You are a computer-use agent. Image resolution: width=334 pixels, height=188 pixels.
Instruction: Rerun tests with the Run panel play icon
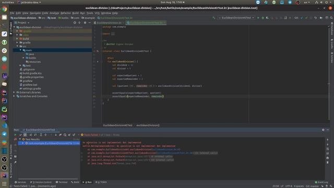point(15,135)
